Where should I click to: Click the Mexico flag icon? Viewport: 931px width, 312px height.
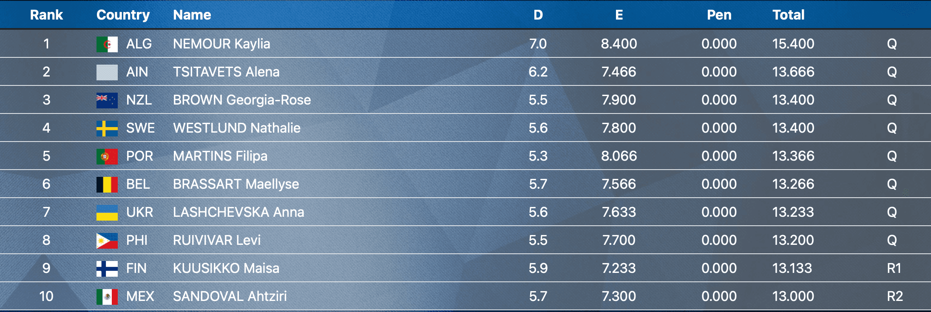pyautogui.click(x=107, y=297)
